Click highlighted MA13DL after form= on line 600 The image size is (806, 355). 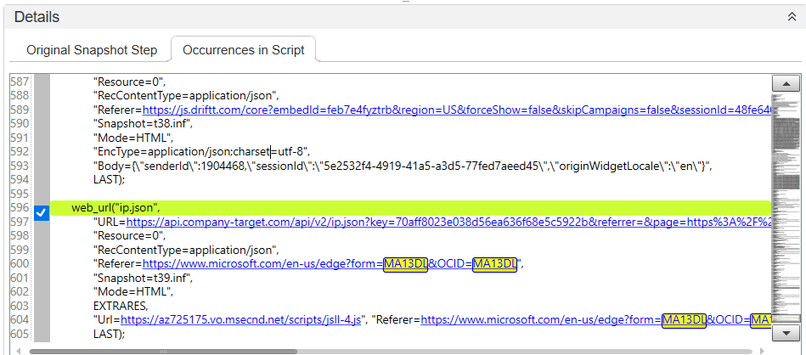405,263
